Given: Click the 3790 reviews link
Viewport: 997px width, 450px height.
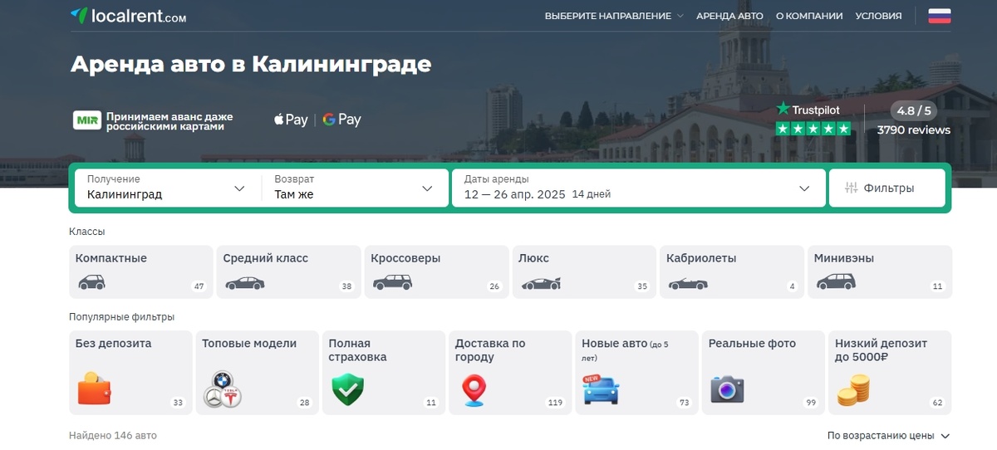Looking at the screenshot, I should (x=914, y=130).
